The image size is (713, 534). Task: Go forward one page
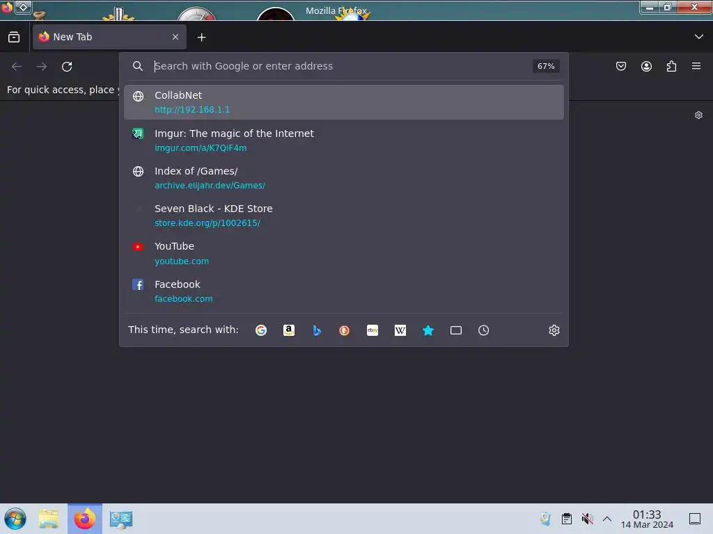click(42, 67)
